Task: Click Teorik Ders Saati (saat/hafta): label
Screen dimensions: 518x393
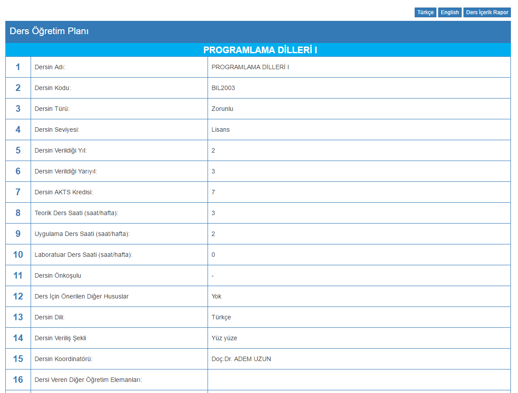Action: 76,213
